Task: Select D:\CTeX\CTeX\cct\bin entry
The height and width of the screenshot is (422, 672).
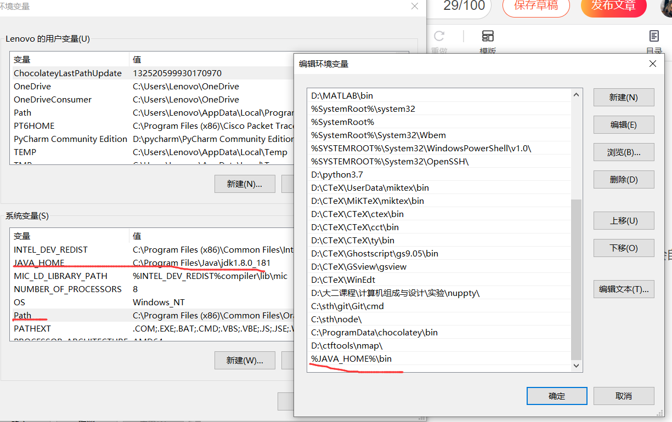Action: pyautogui.click(x=439, y=227)
